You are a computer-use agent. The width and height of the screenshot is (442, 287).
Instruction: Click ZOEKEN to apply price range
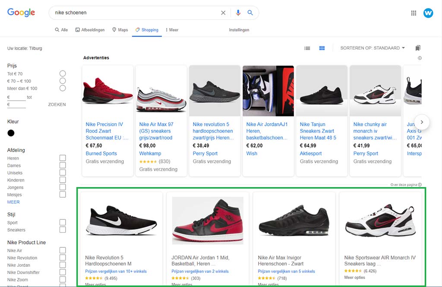[x=57, y=104]
